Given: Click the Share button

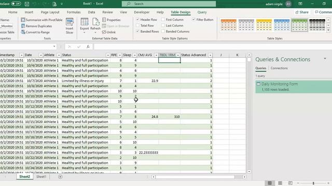Looking at the screenshot, I should [302, 12].
